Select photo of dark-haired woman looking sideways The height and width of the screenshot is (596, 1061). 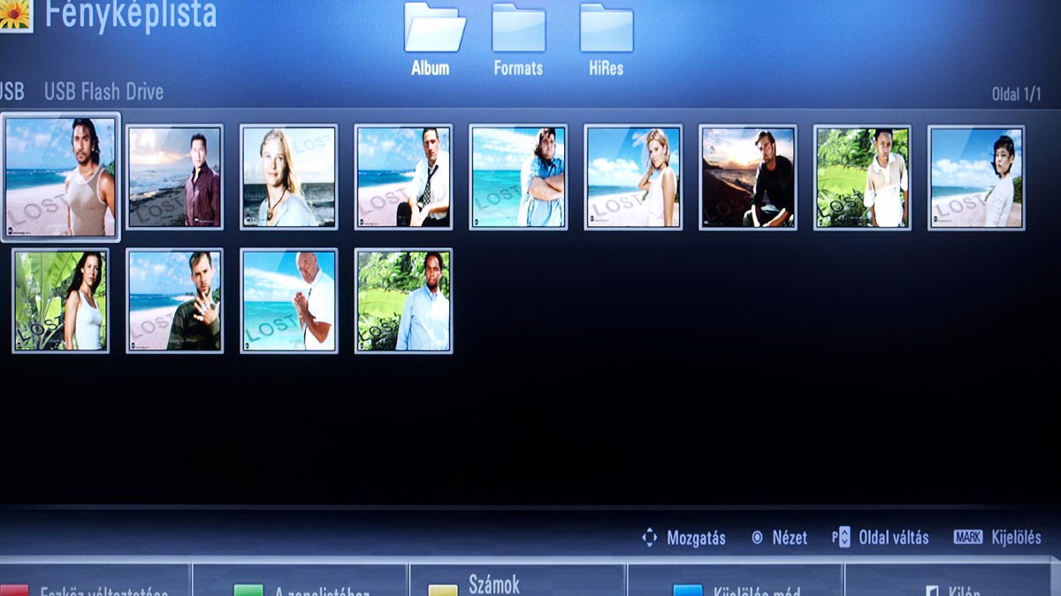[976, 177]
